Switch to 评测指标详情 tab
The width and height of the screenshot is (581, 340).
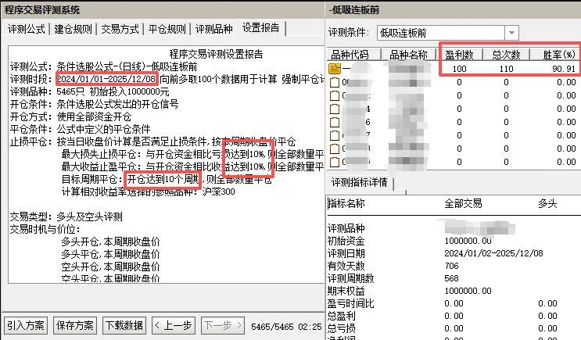359,182
